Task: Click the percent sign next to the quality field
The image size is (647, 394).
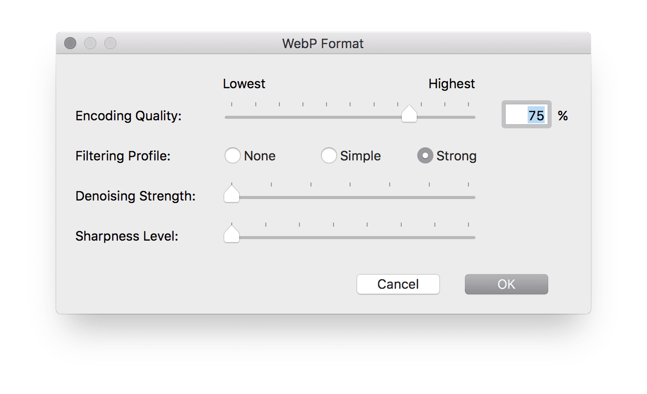Action: pos(563,115)
